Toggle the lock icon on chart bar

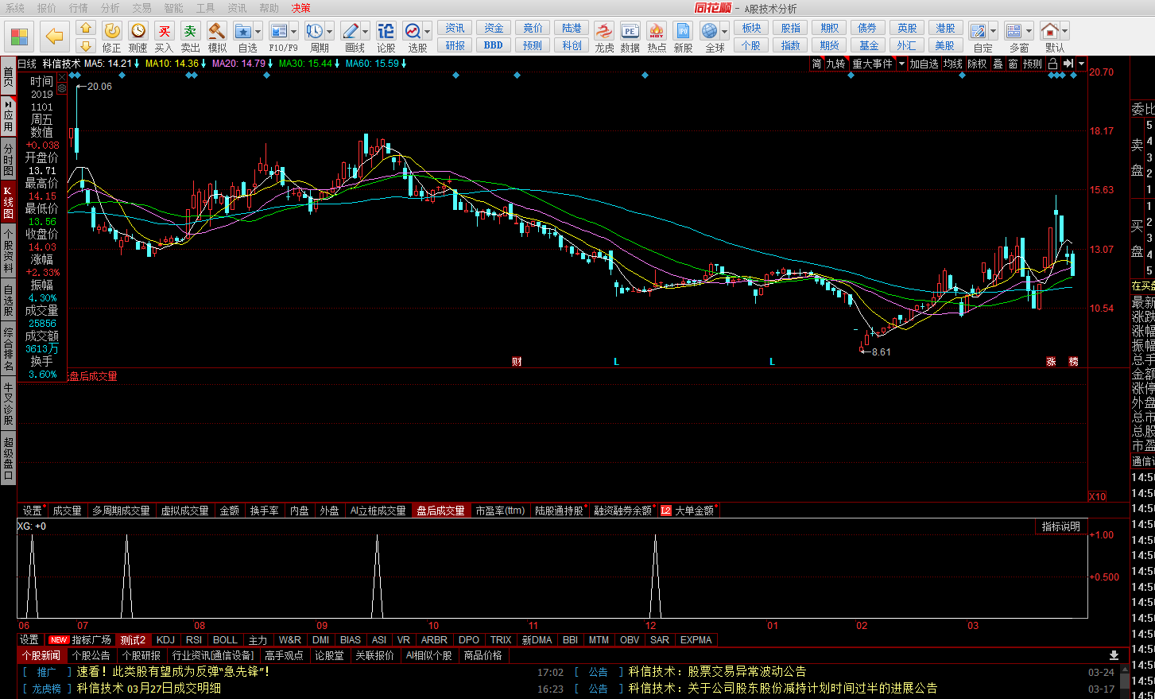tap(1052, 64)
